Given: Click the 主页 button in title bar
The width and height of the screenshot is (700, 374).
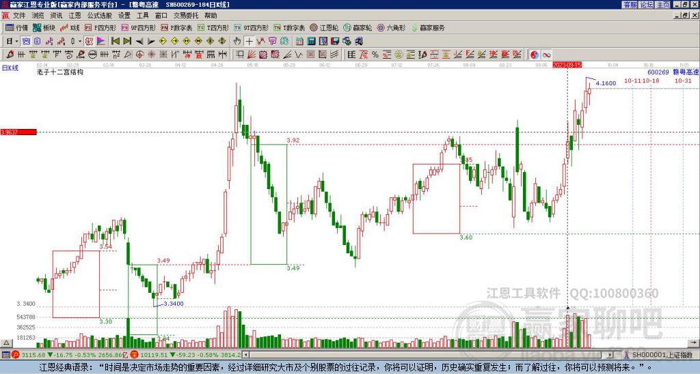Looking at the screenshot, I should tap(662, 5).
